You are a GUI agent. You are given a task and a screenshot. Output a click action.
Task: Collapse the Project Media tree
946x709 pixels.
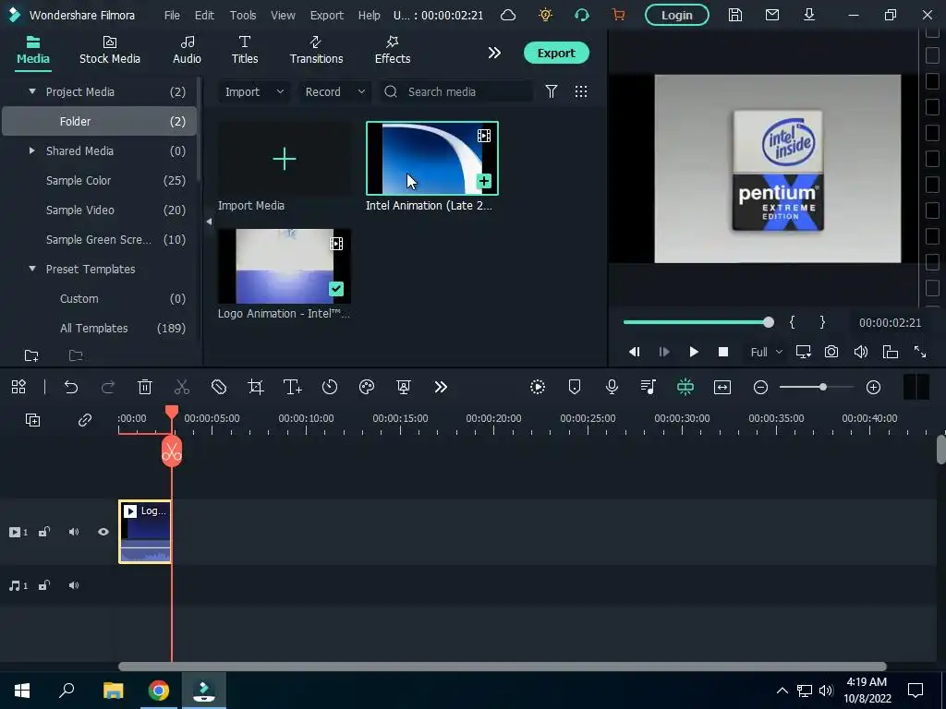(x=32, y=91)
